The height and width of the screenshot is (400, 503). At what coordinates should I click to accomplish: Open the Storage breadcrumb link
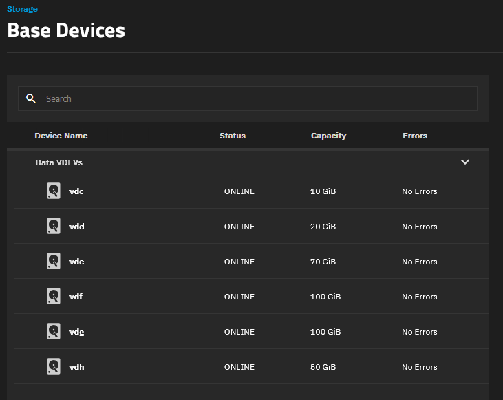click(22, 9)
